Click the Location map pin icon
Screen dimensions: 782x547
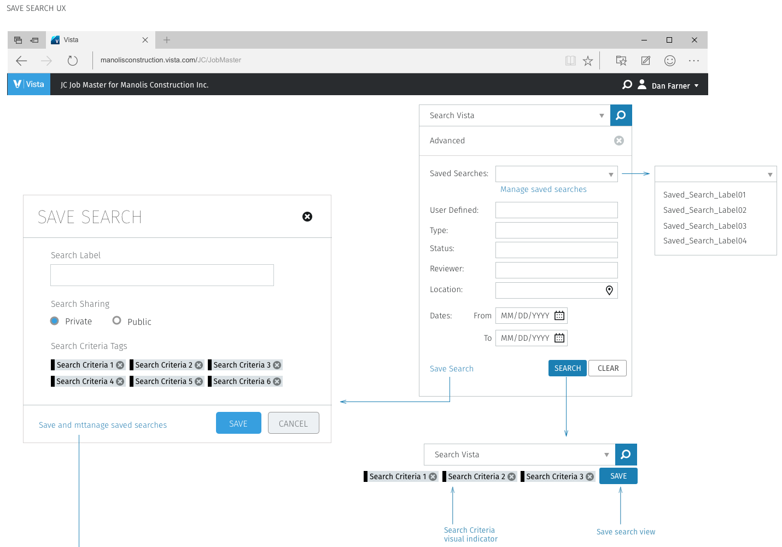[x=609, y=290]
